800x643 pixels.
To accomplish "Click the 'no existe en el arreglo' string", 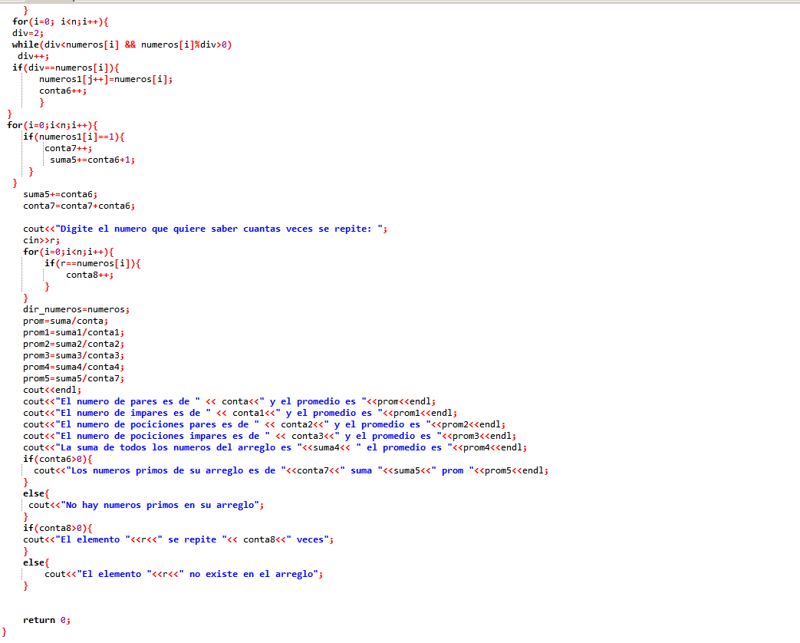I will (x=252, y=574).
